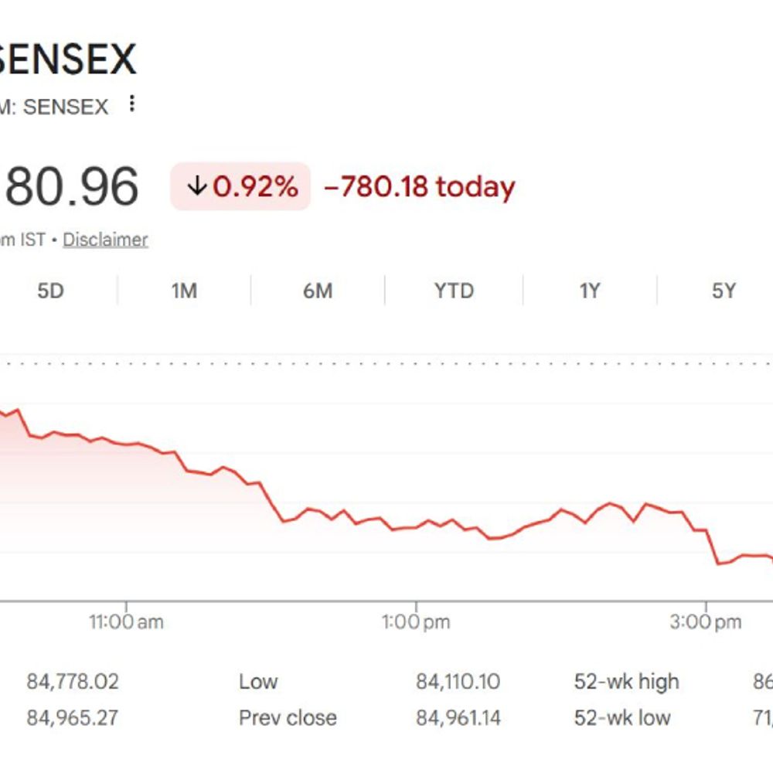This screenshot has height=773, width=773.
Task: Click the Low value 84,110.10
Action: (x=458, y=682)
